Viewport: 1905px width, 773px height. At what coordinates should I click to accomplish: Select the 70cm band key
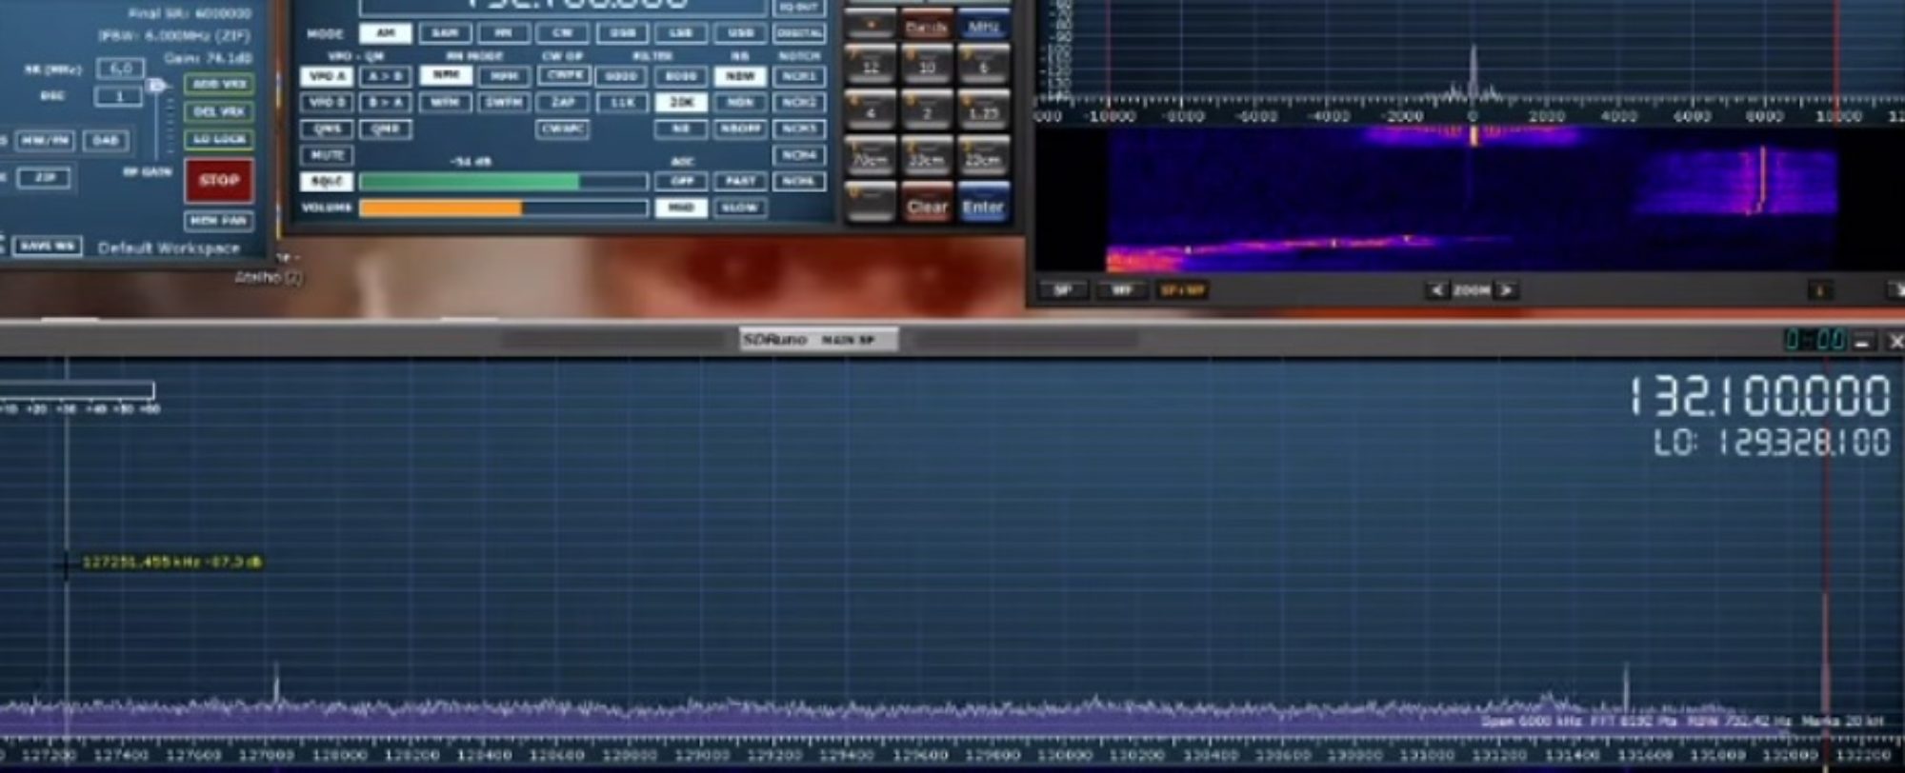point(870,158)
